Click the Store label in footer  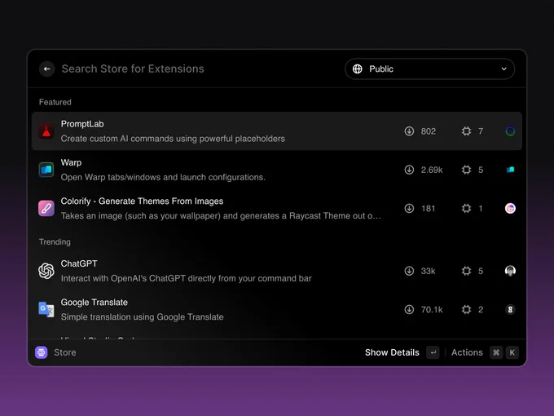tap(65, 352)
